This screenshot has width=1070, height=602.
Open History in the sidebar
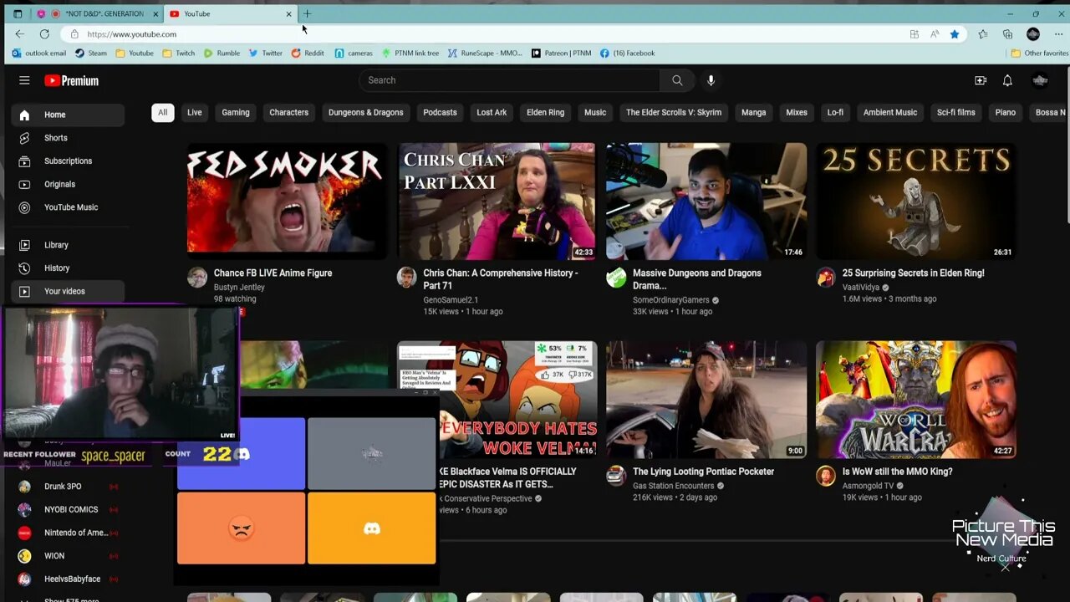coord(68,268)
